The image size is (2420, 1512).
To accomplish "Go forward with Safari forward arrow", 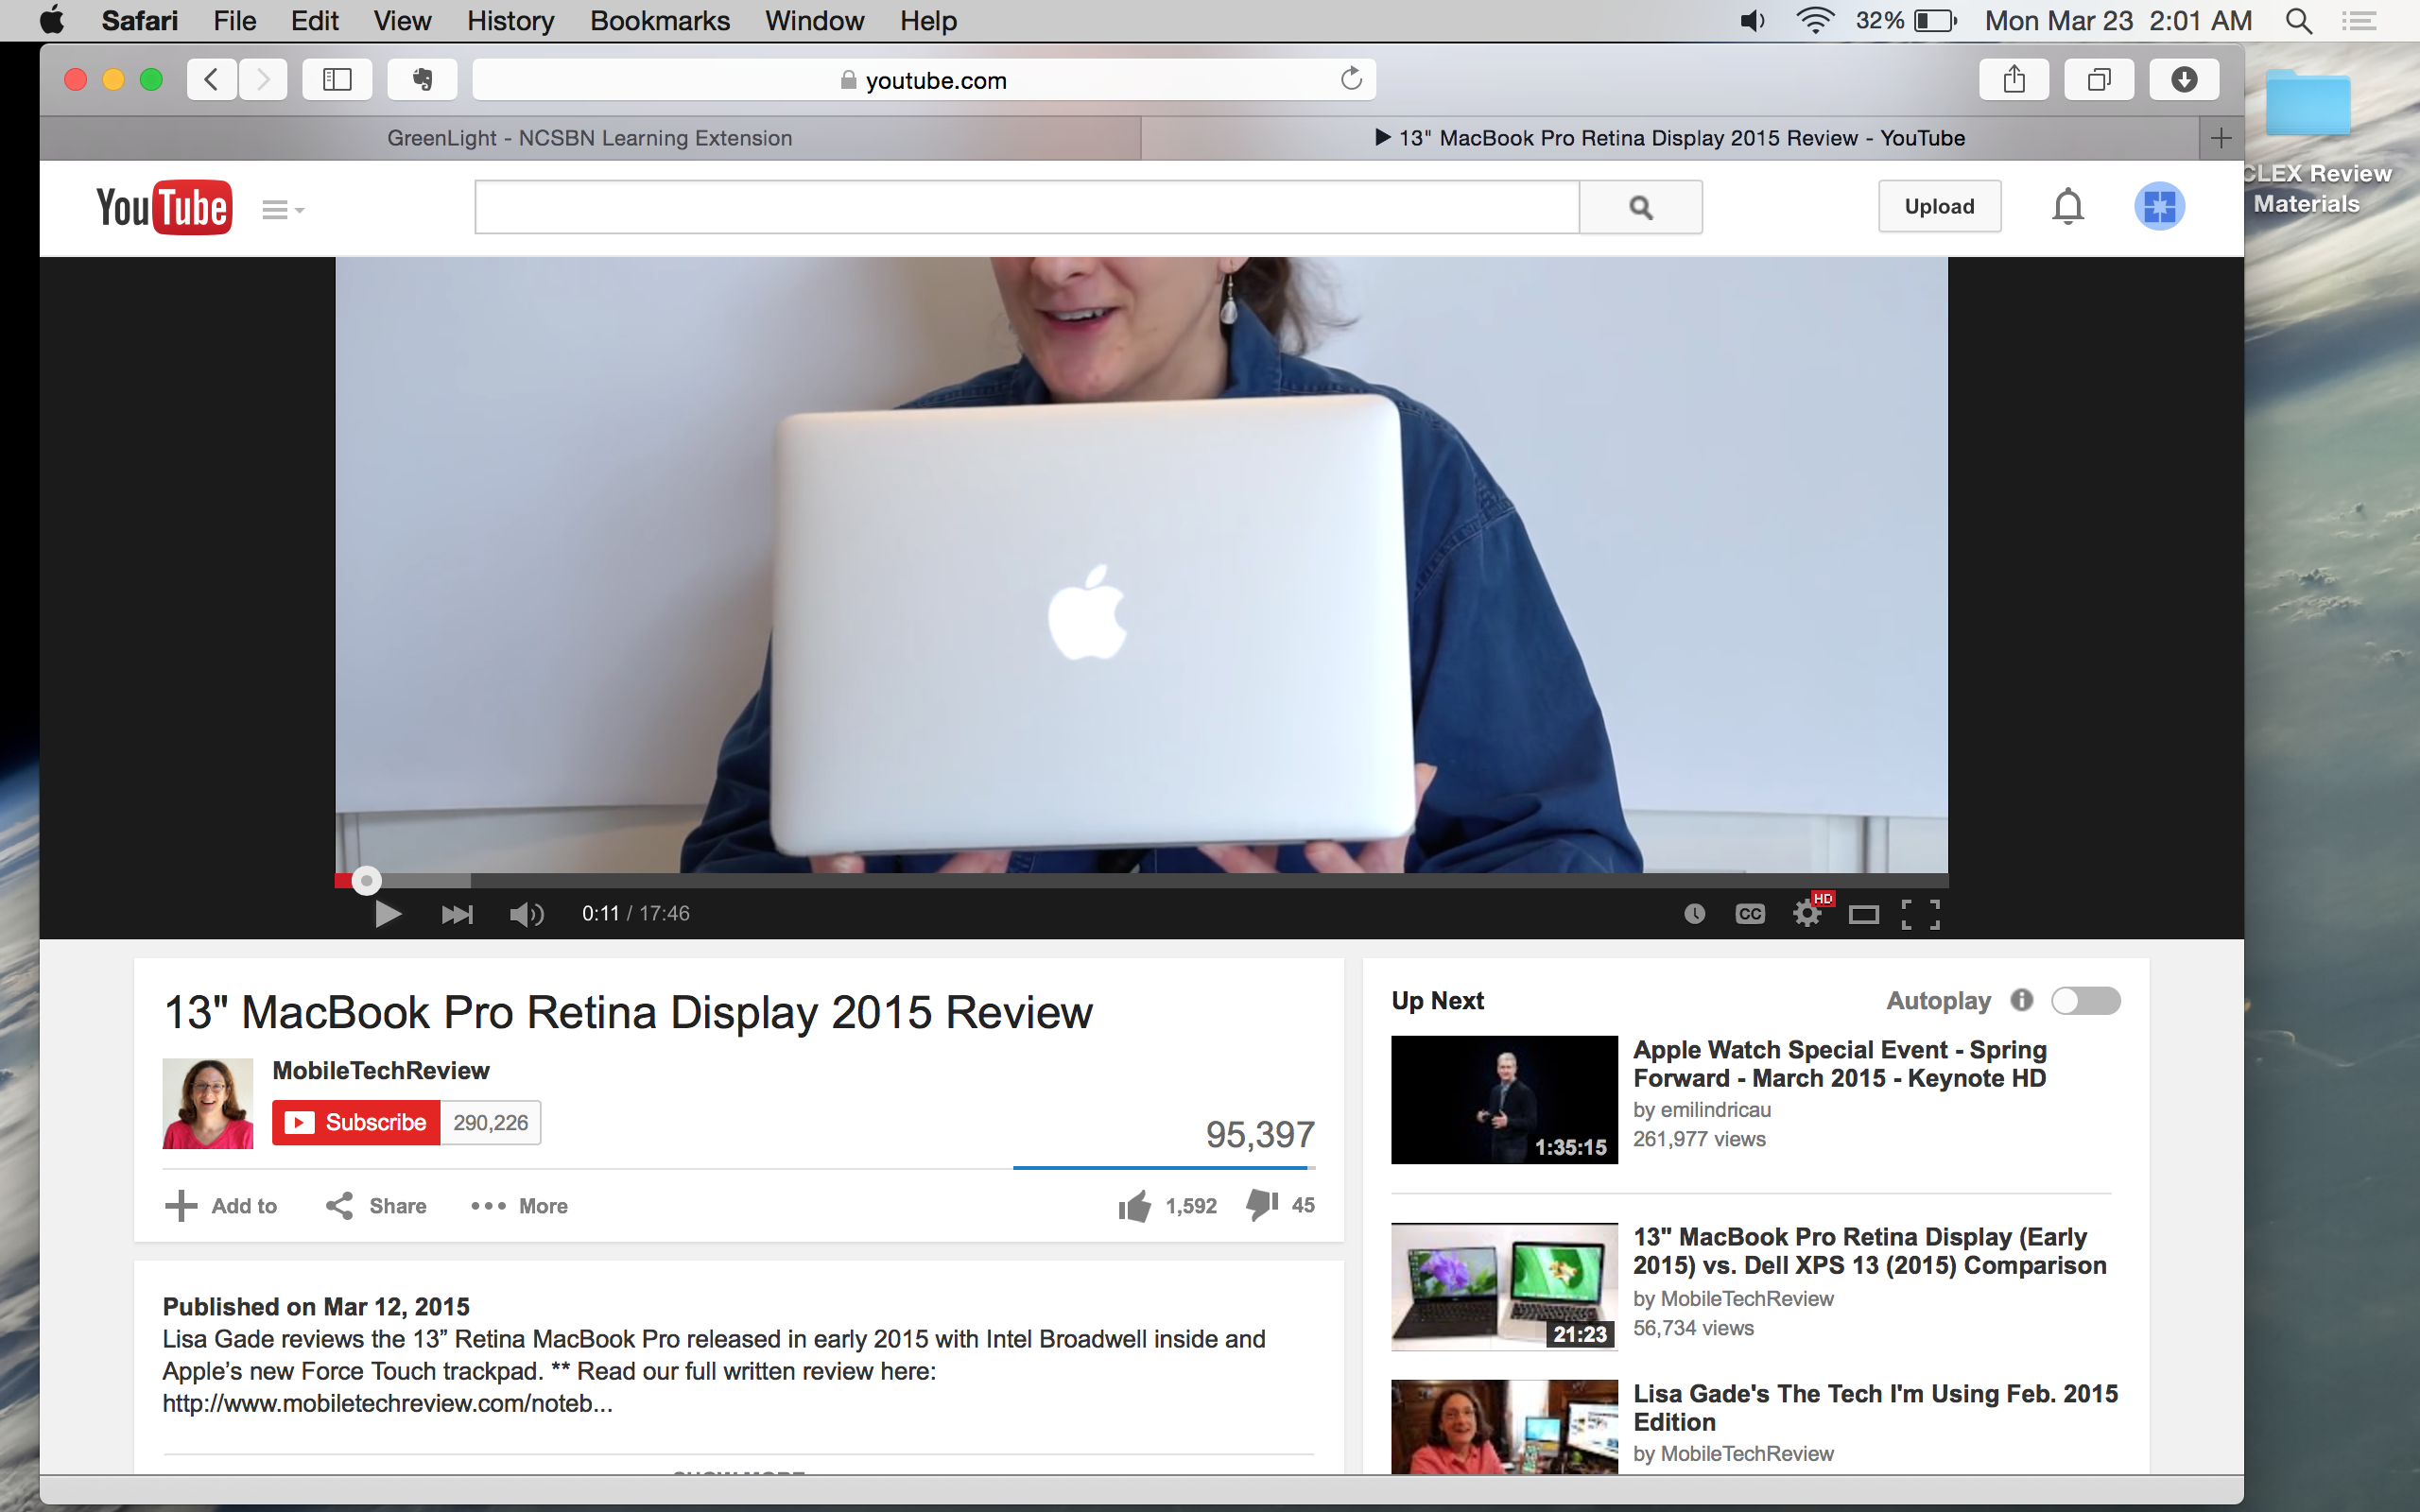I will tap(263, 79).
